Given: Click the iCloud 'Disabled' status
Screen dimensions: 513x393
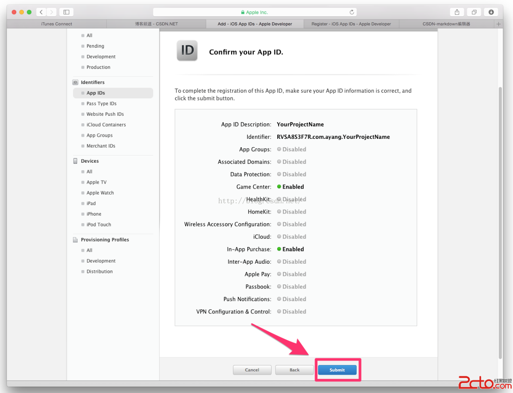Looking at the screenshot, I should coord(294,237).
